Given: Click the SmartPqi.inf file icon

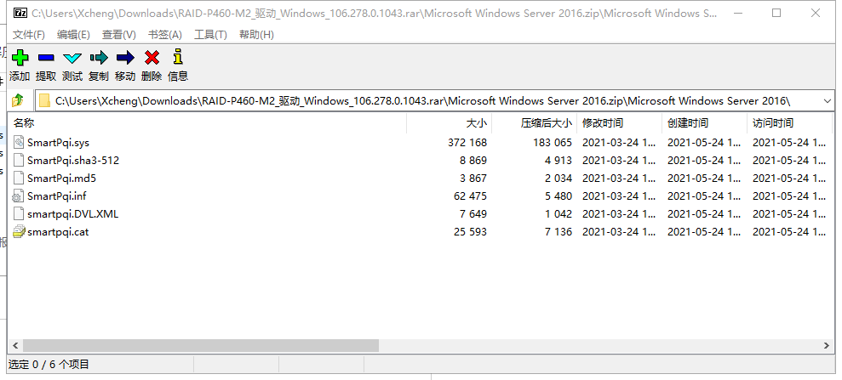Looking at the screenshot, I should point(19,196).
